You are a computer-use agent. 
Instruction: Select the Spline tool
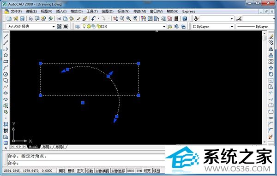tap(6, 87)
